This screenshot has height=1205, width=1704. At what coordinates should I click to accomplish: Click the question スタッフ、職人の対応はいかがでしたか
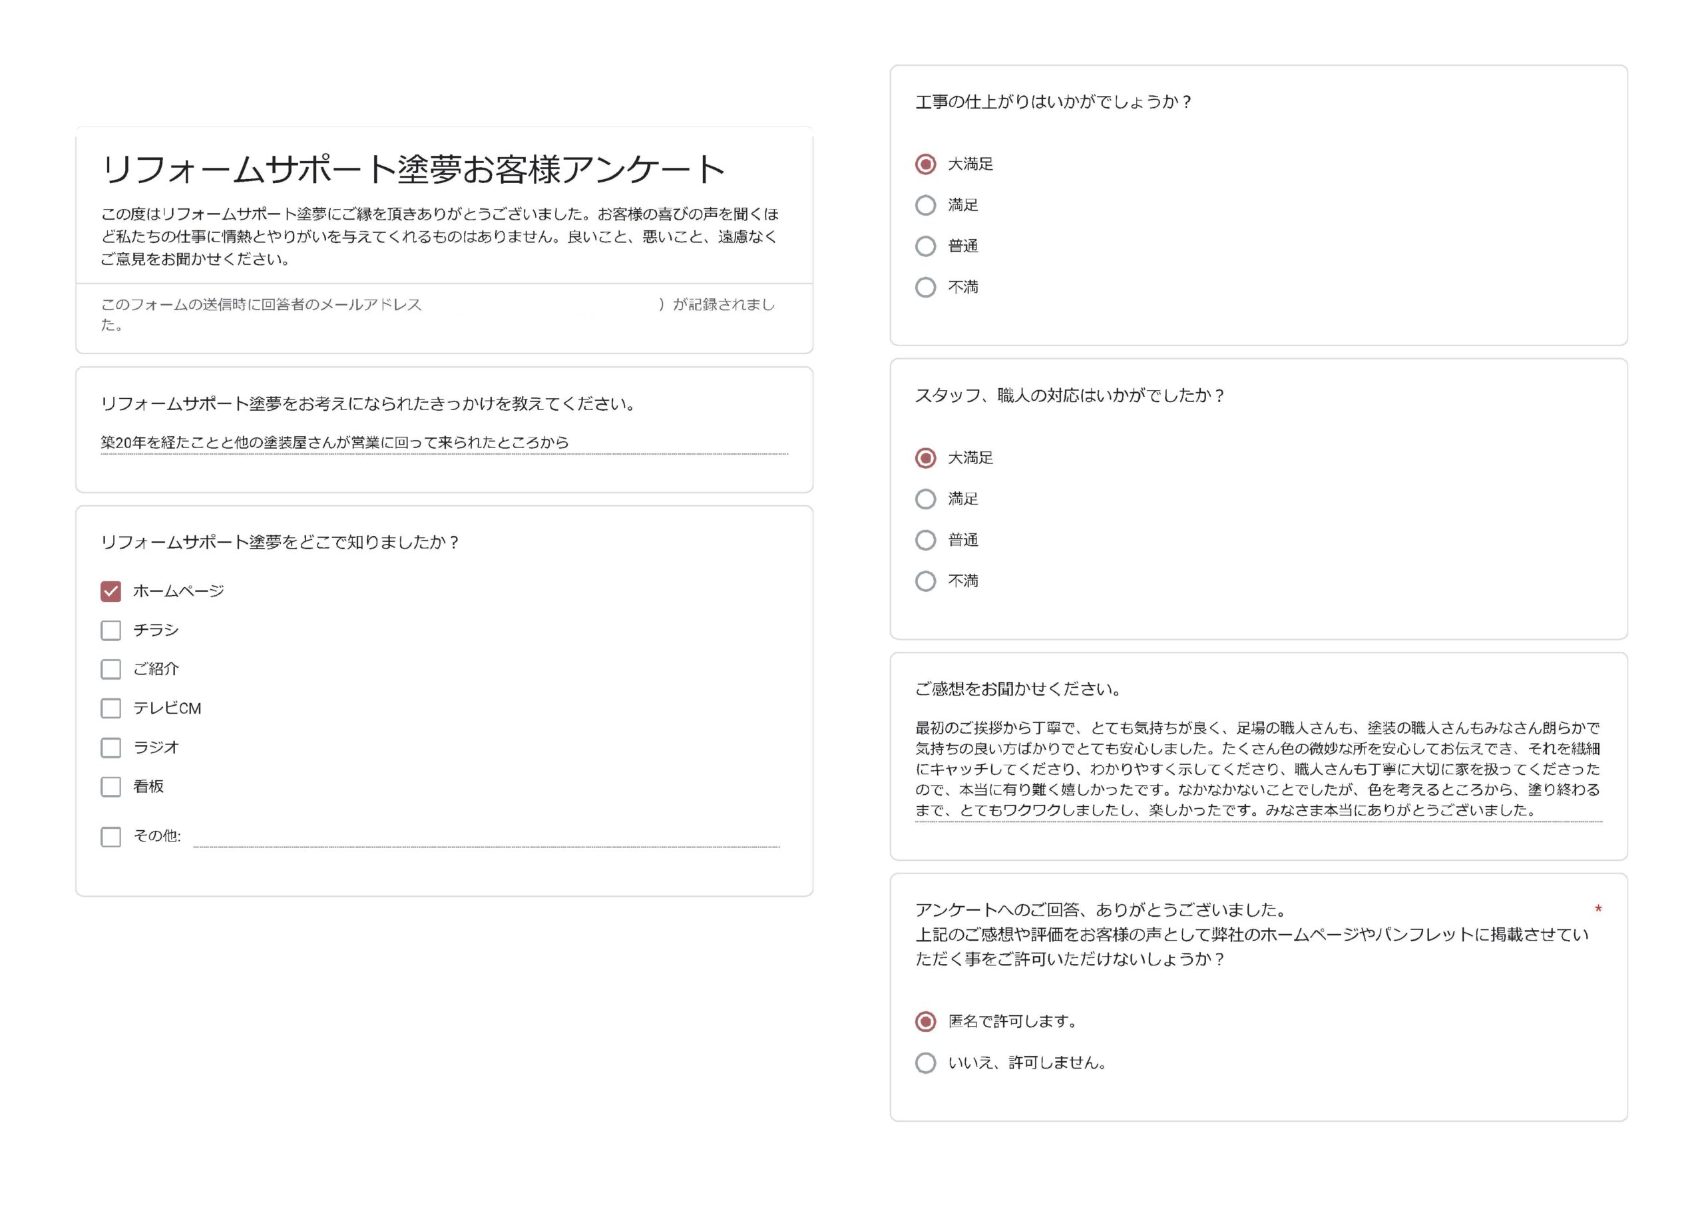click(1070, 395)
